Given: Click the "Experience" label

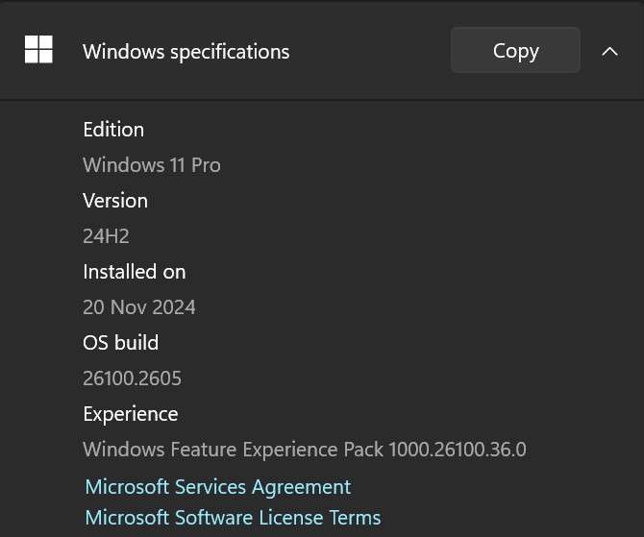Looking at the screenshot, I should (130, 414).
